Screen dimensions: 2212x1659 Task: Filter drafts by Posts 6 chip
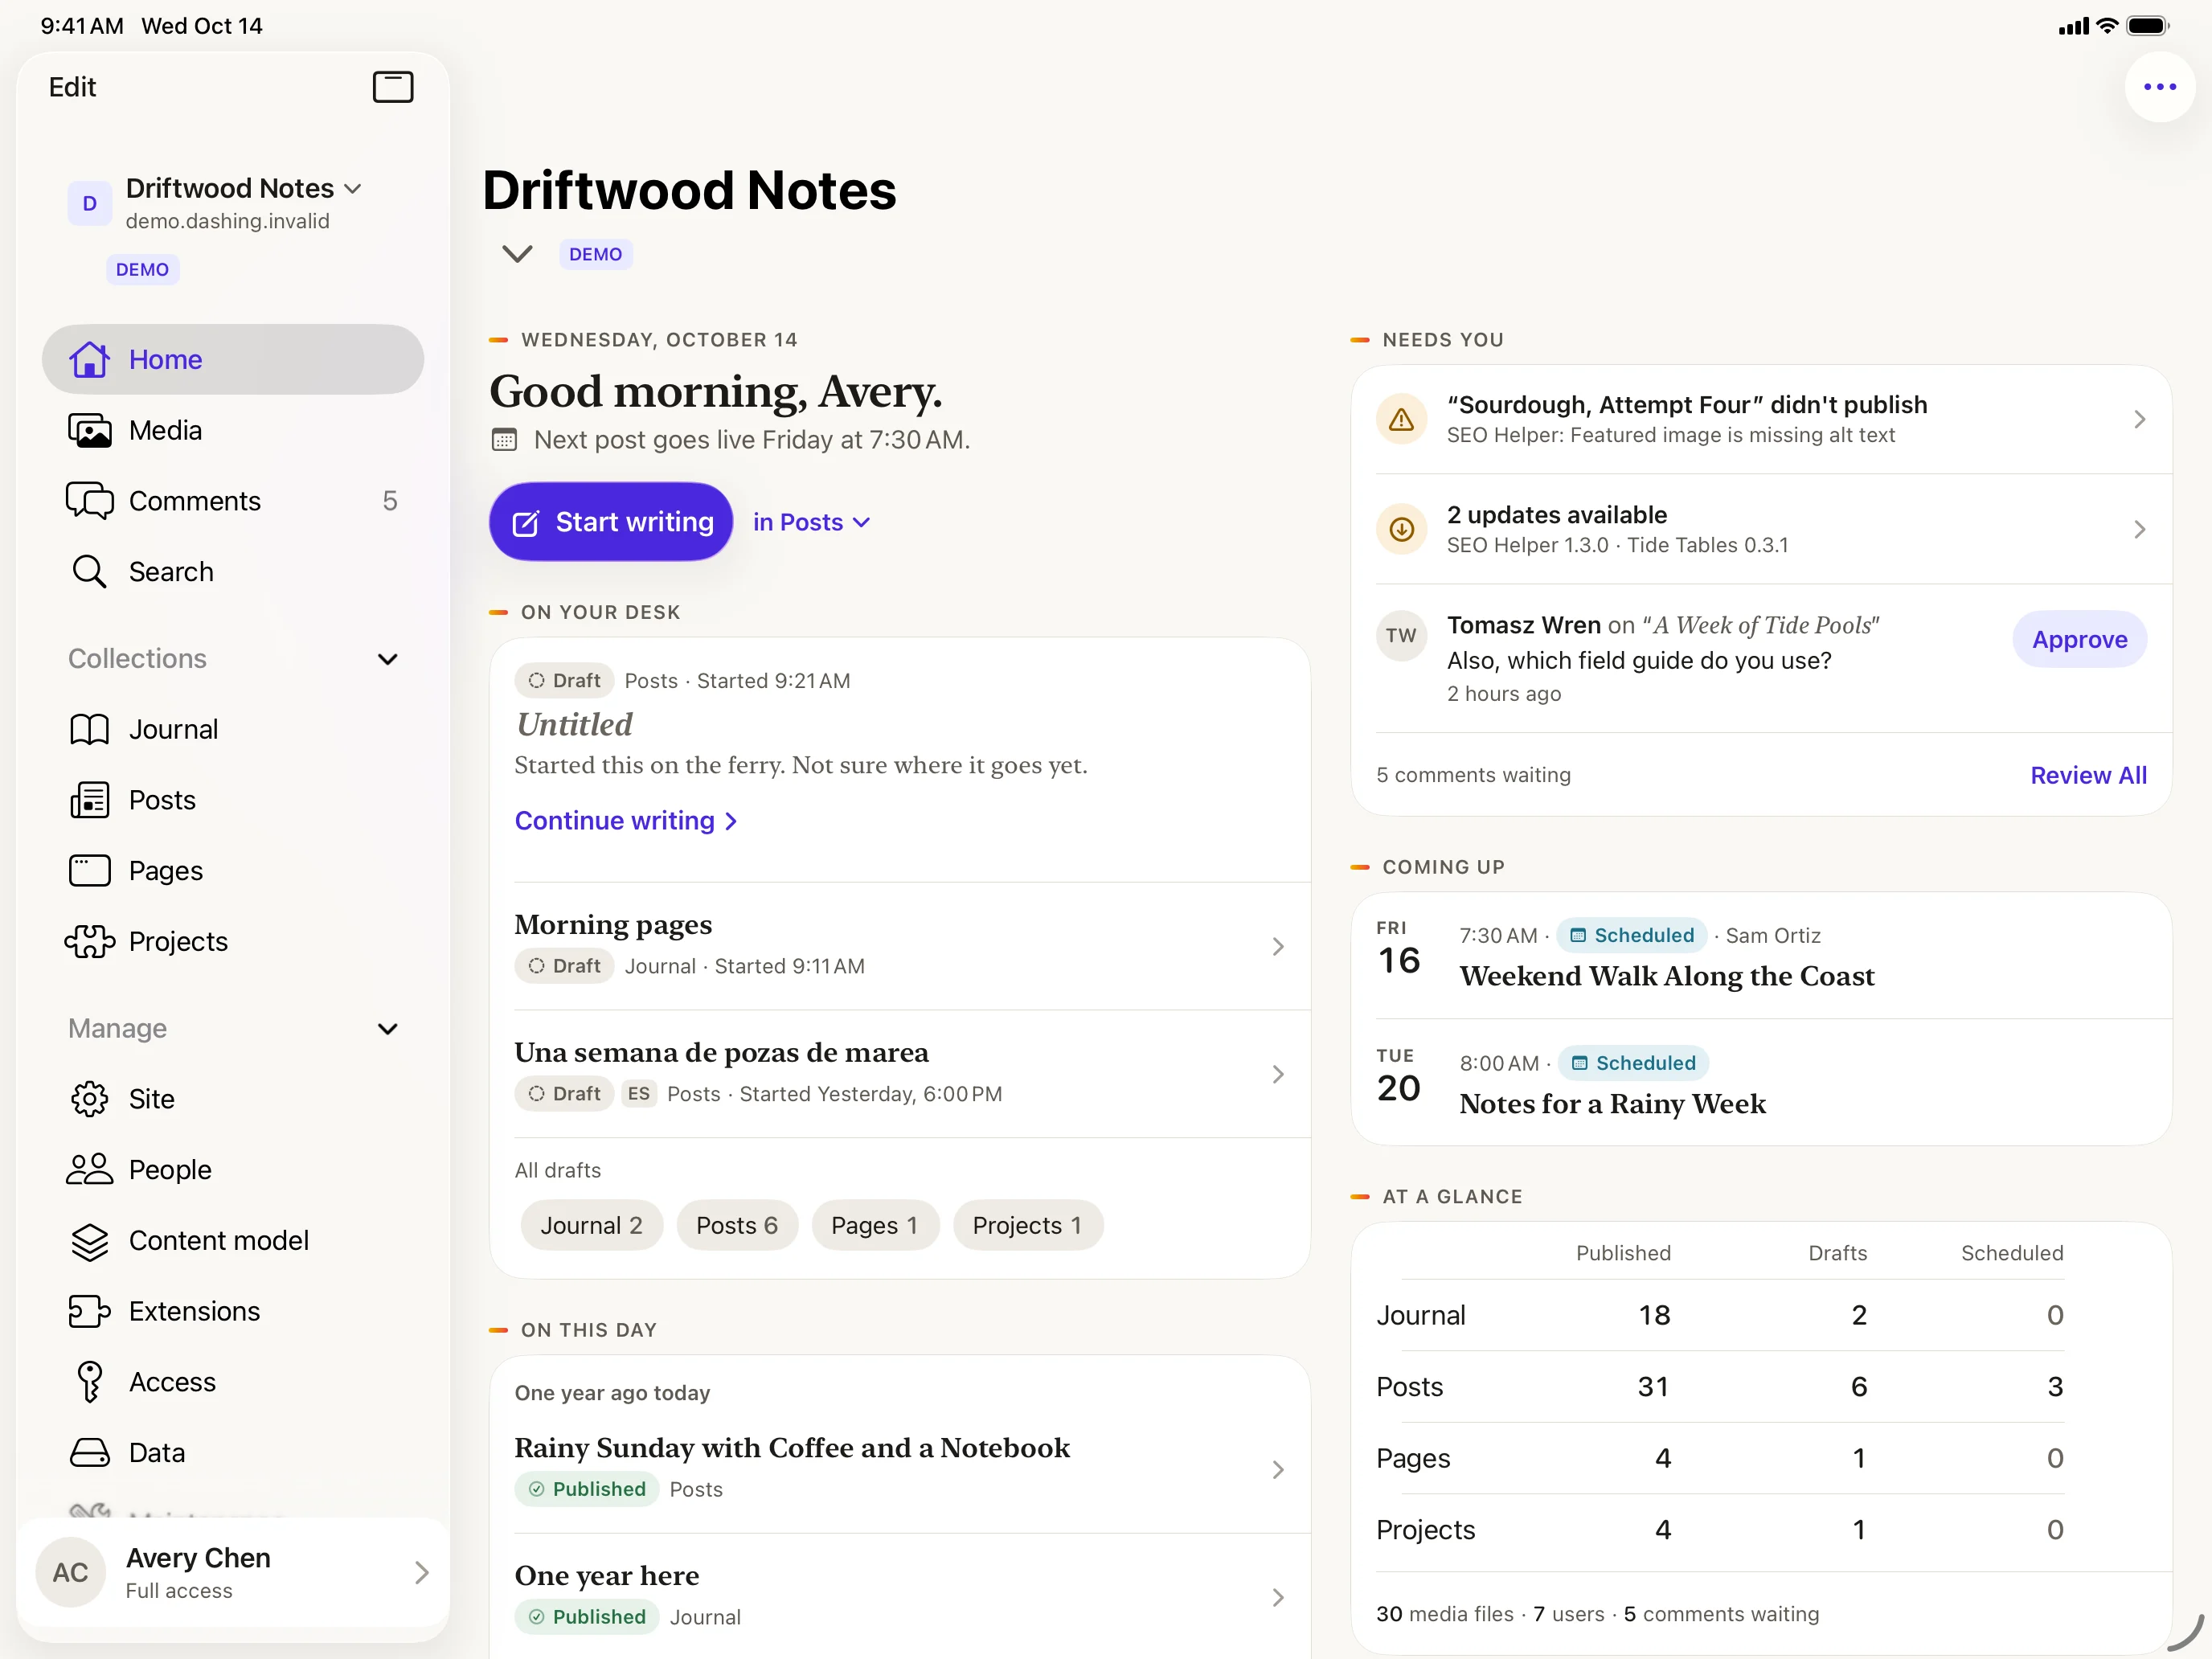point(737,1225)
